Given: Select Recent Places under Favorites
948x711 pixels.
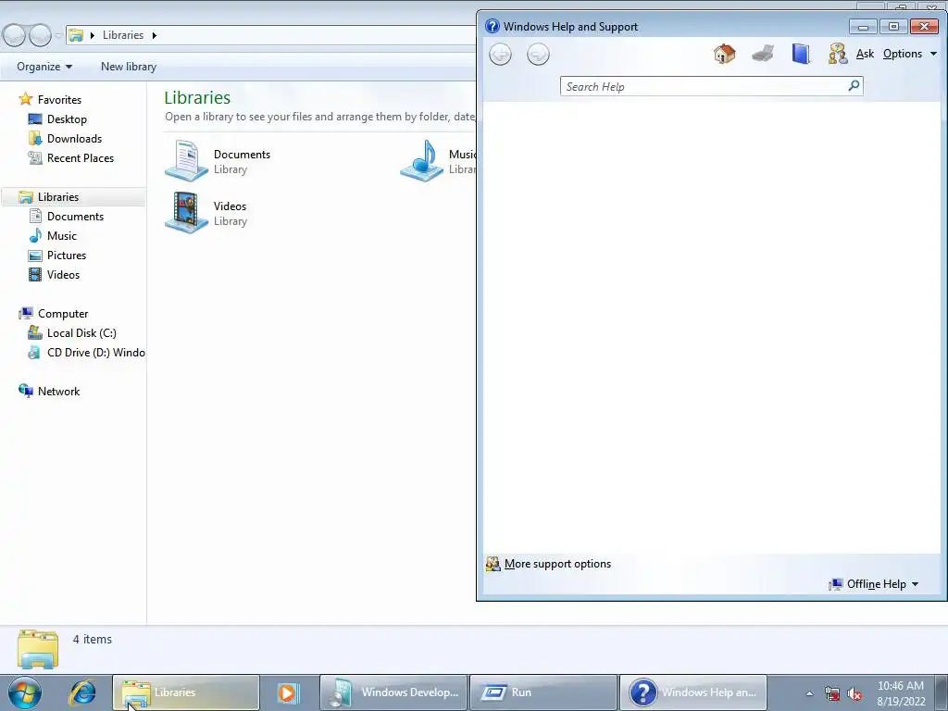Looking at the screenshot, I should point(81,157).
